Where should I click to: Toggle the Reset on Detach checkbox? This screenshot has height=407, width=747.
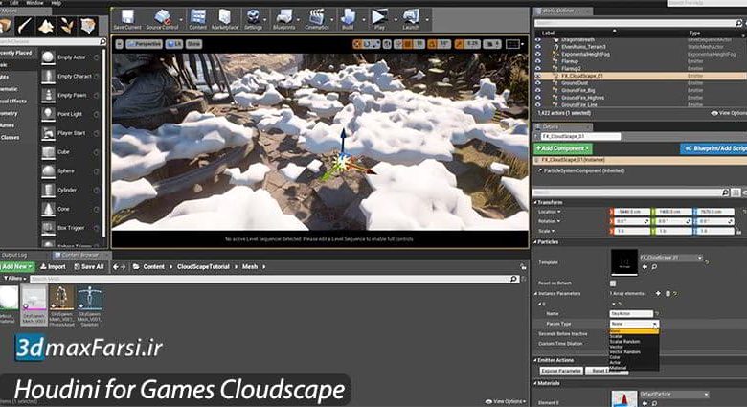[613, 283]
